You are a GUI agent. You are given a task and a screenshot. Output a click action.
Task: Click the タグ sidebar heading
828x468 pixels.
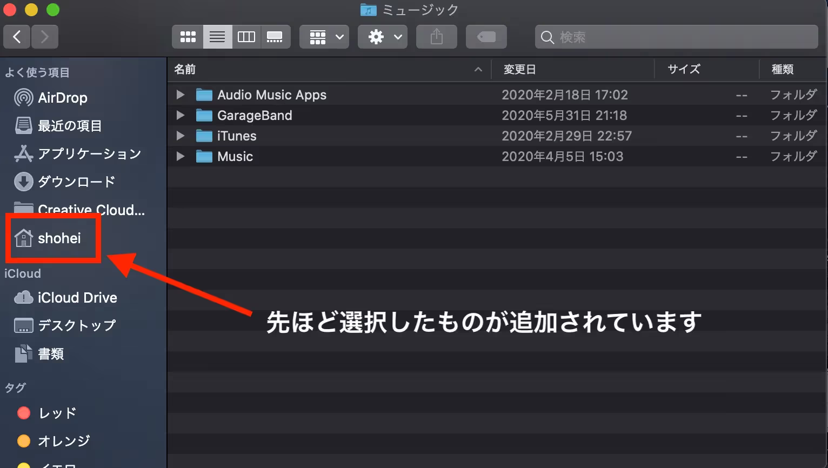(15, 387)
